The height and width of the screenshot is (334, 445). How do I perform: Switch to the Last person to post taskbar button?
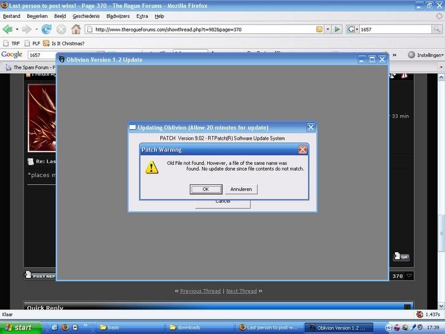[x=270, y=327]
